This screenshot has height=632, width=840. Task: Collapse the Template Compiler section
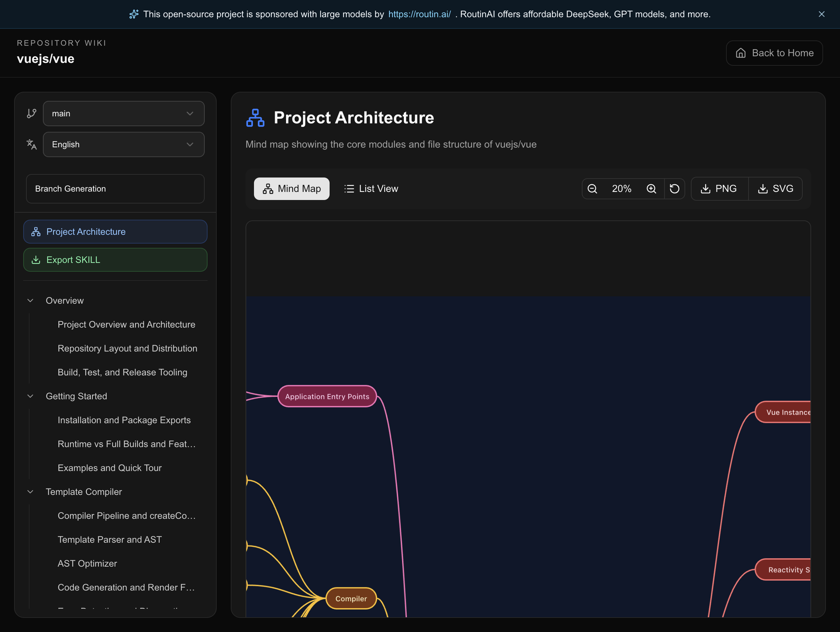30,492
